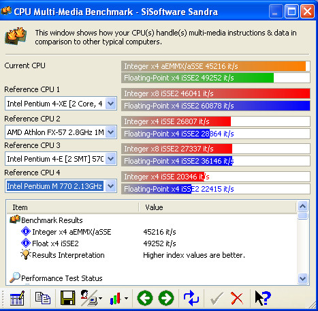318x311 pixels.
Task: Refresh benchmark with blue arrows icon
Action: (x=191, y=298)
